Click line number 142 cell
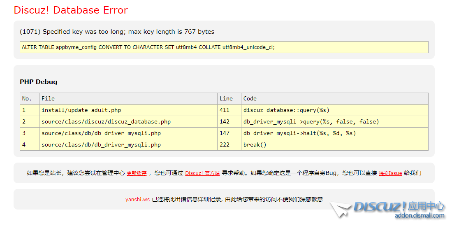452x226 pixels. click(x=229, y=121)
